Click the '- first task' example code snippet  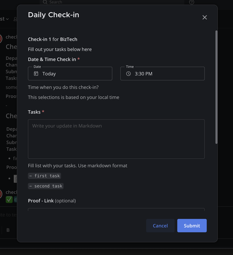pos(44,176)
